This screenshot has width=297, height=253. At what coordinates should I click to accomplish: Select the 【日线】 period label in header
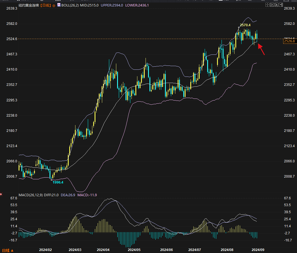click(x=45, y=5)
